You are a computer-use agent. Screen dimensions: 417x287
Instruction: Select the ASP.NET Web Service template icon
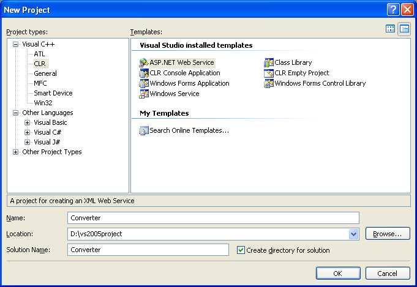tap(144, 62)
